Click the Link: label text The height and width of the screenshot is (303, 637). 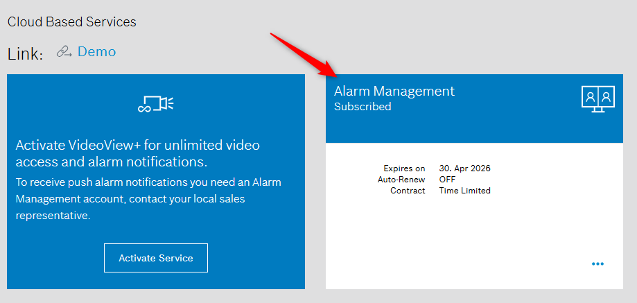pyautogui.click(x=26, y=54)
